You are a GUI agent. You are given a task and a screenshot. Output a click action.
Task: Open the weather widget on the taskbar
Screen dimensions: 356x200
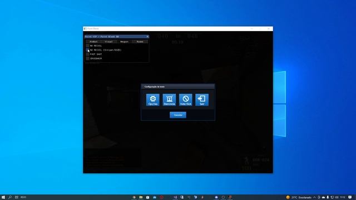point(299,197)
